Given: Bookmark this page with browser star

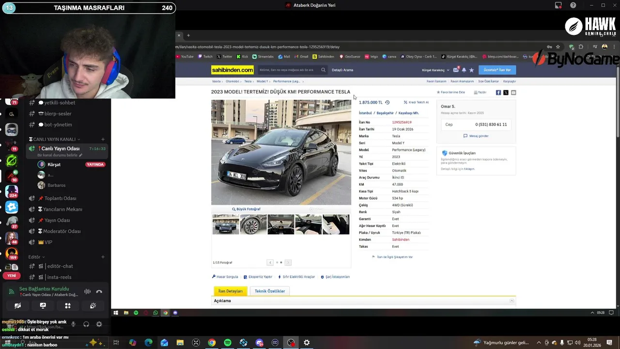Looking at the screenshot, I should 558,47.
